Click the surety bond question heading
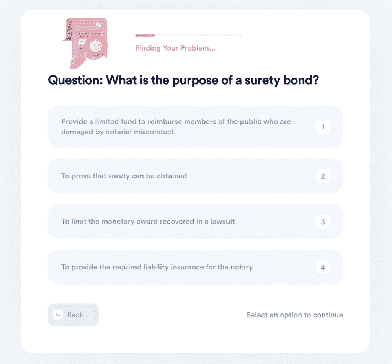Viewport: 392px width, 364px height. tap(183, 80)
